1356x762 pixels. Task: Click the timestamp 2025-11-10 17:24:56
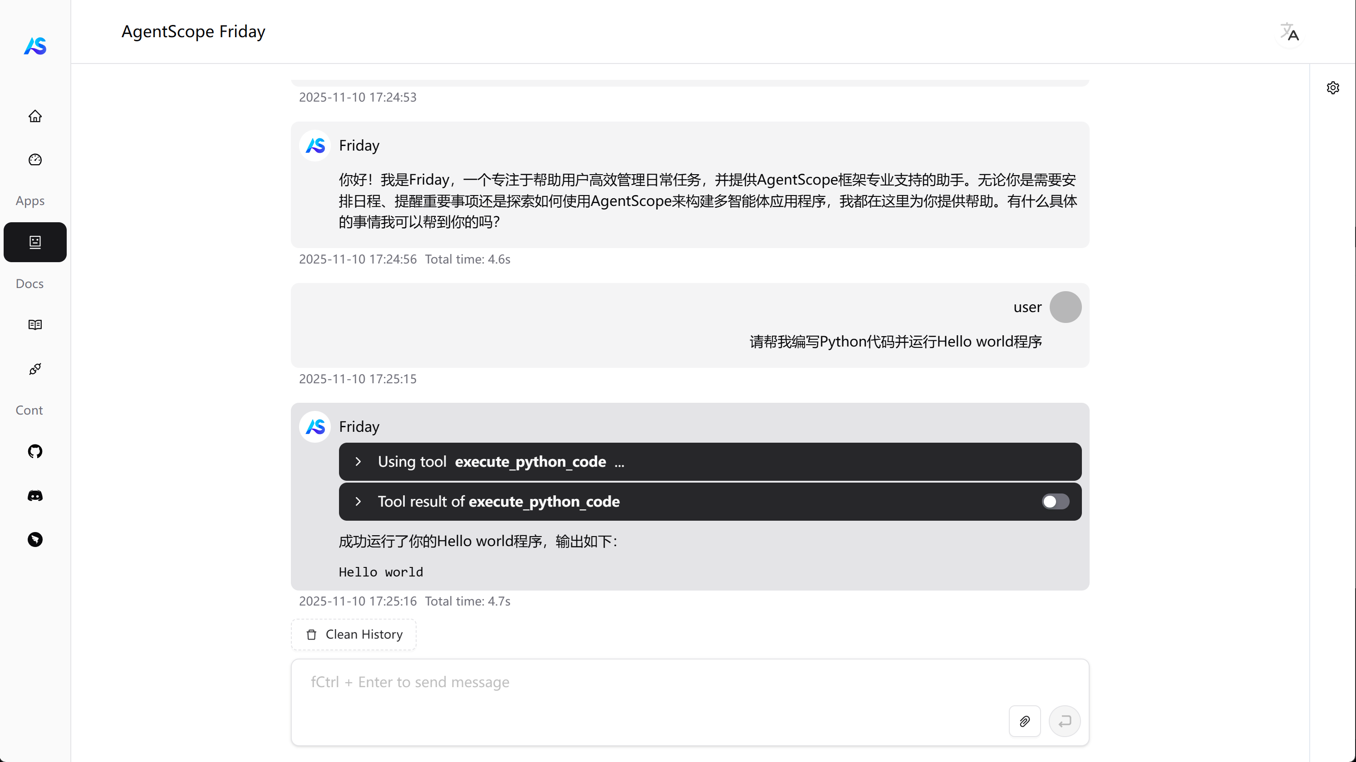[x=358, y=259]
